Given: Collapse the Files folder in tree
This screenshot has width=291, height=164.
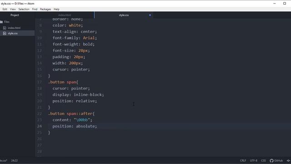Looking at the screenshot, I should click(x=7, y=22).
